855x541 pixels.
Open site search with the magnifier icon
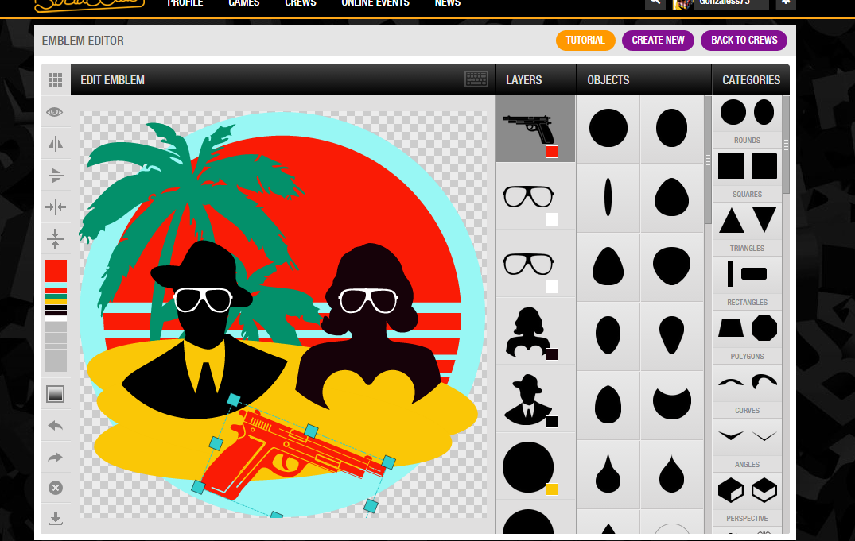click(655, 3)
